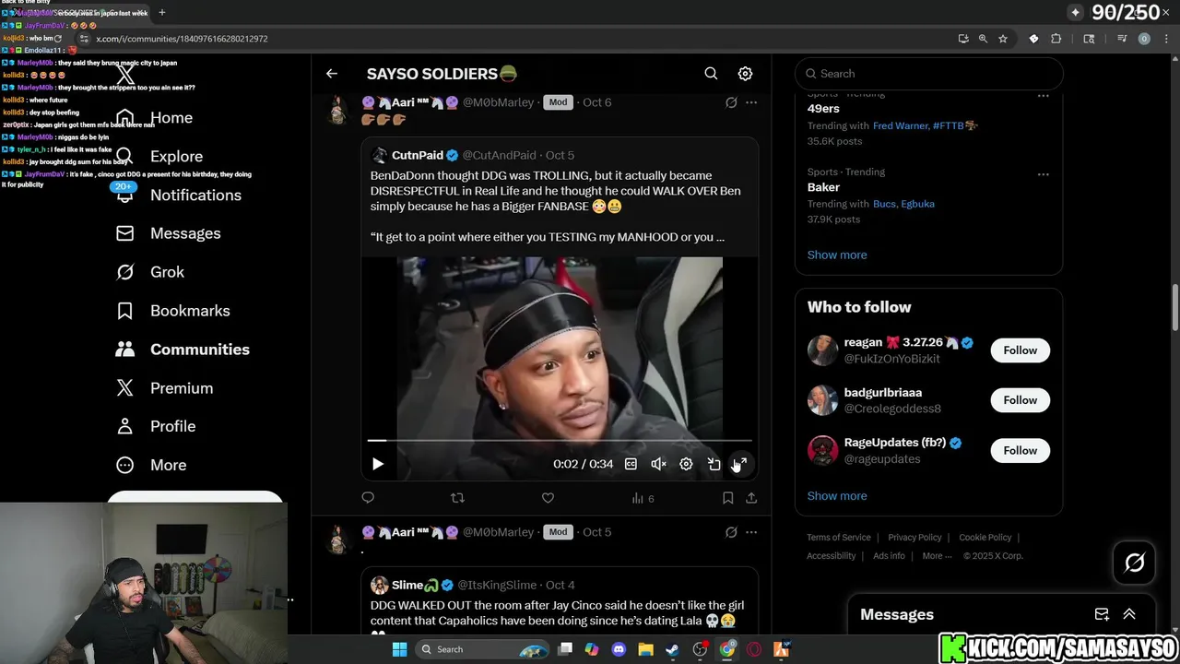Open Slime quoted post author
The height and width of the screenshot is (664, 1180).
pos(407,585)
